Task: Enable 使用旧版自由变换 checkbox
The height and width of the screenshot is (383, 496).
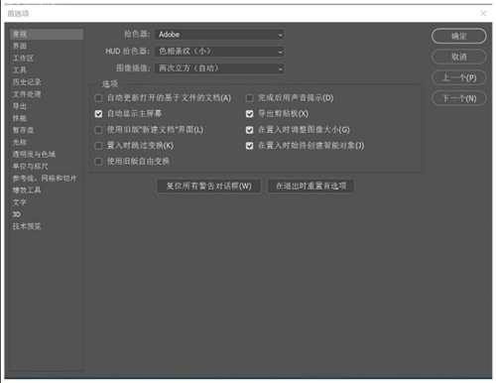Action: [98, 162]
